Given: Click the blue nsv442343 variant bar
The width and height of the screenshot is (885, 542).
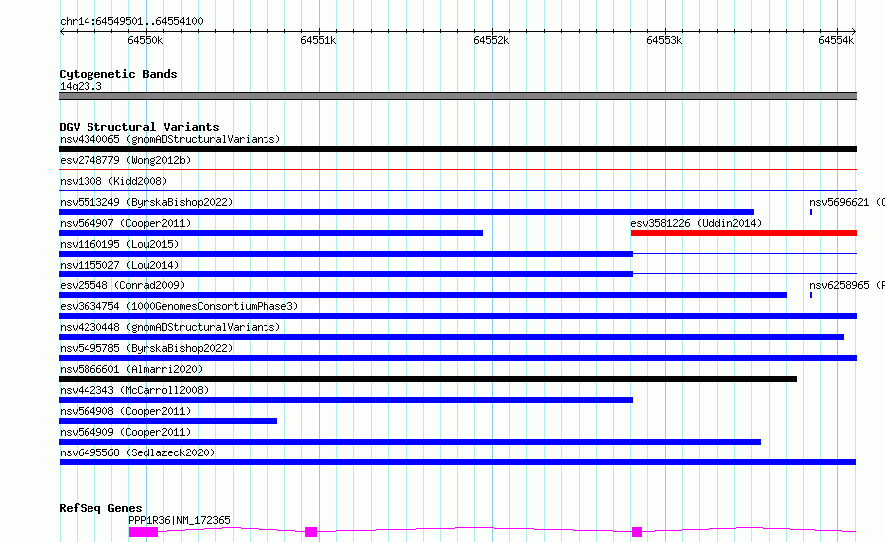Looking at the screenshot, I should click(x=346, y=400).
